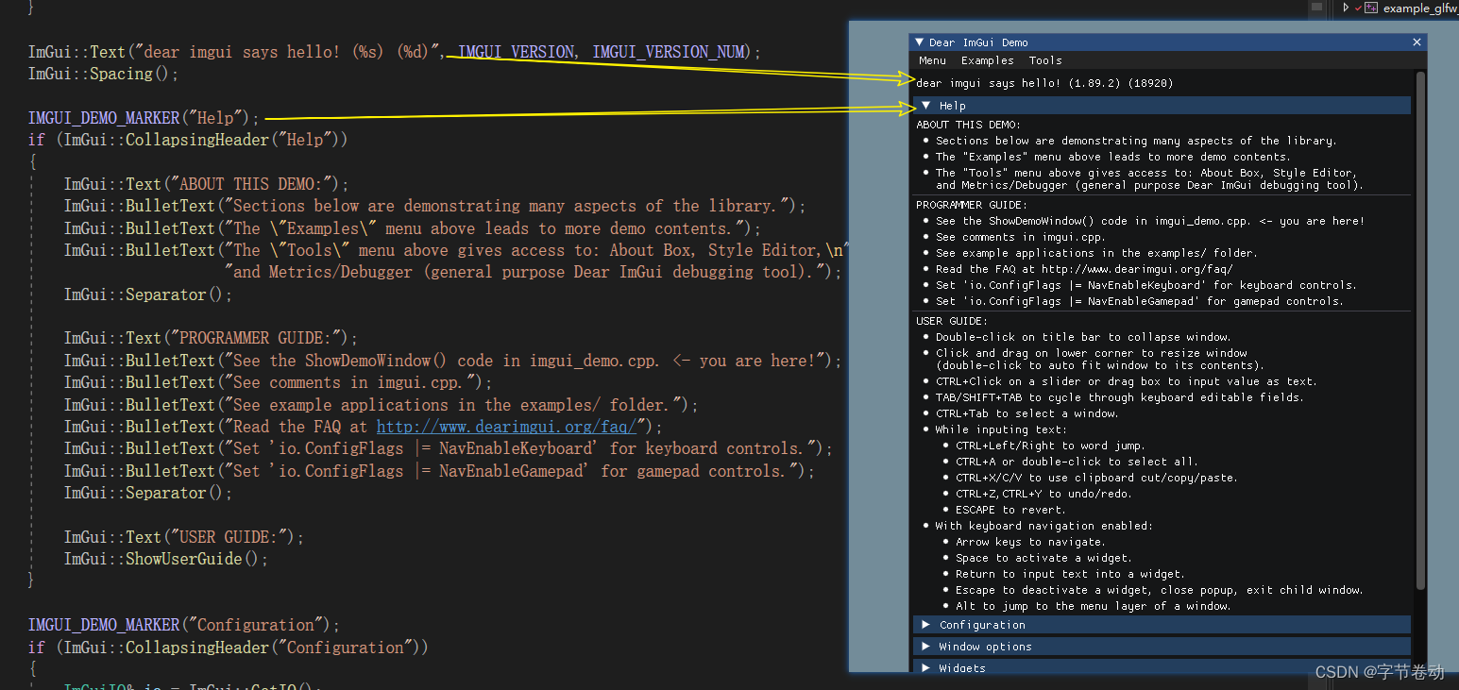Click IMGUI_VERSION_NUM token in the code editor
The image size is (1459, 690).
click(x=669, y=52)
